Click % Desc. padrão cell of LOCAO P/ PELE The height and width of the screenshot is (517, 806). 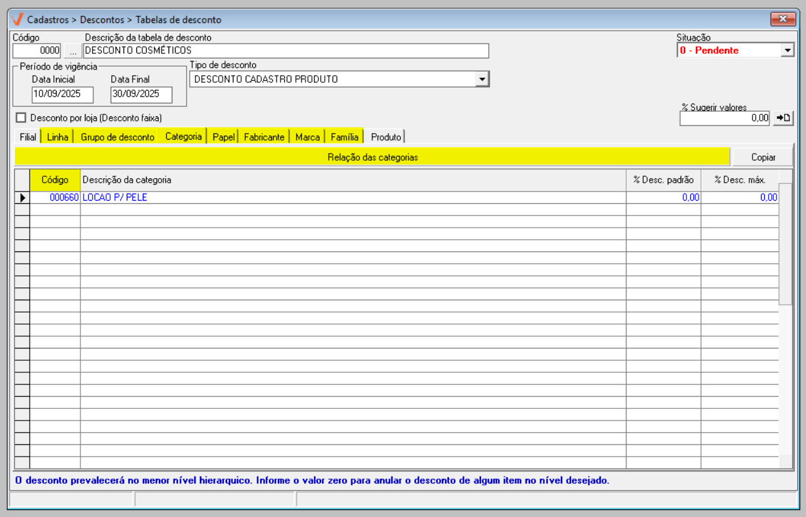click(x=663, y=198)
